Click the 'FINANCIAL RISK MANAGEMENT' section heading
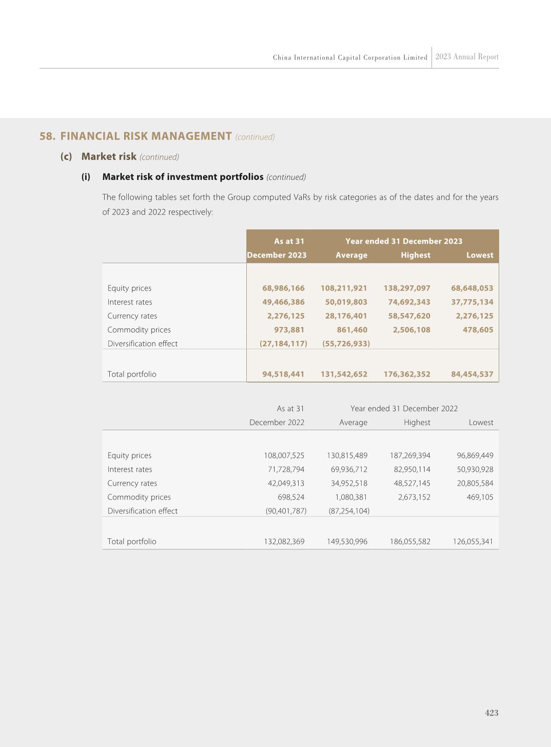Image resolution: width=551 pixels, height=747 pixels. click(146, 136)
